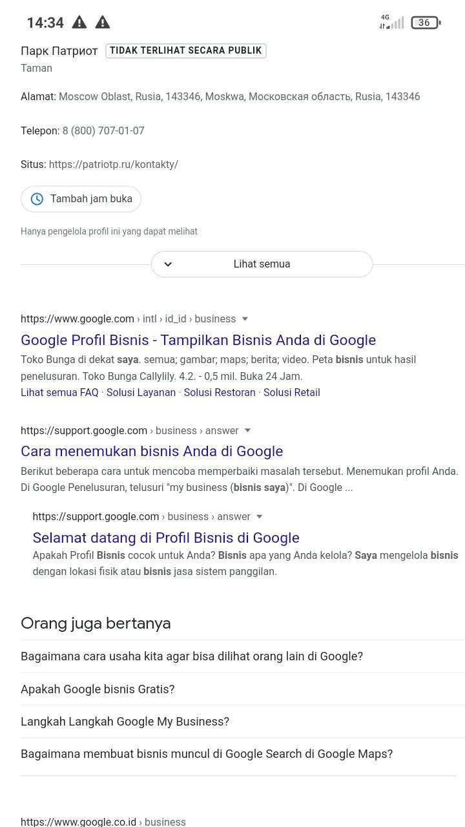Open 'Google Profil Bisnis' search result

click(198, 340)
